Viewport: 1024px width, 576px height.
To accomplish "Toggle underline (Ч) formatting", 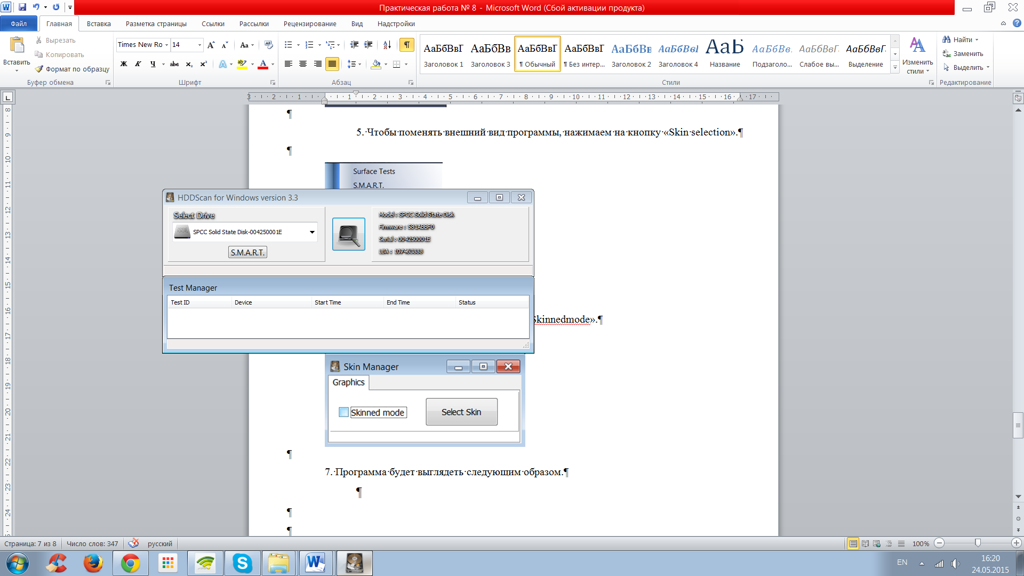I will (x=153, y=64).
